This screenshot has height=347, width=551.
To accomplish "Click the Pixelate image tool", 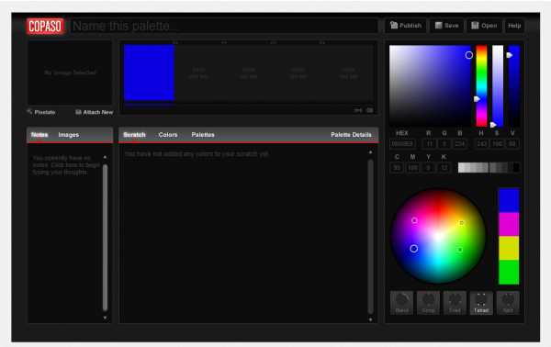I will tap(41, 112).
